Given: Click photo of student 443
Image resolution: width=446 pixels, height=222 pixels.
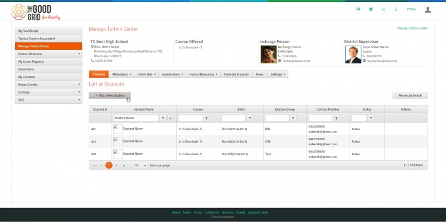Looking at the screenshot, I should click(x=118, y=141).
